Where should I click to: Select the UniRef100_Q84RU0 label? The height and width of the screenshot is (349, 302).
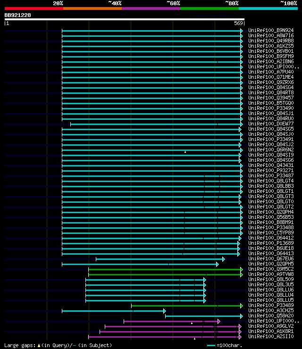[x=271, y=118]
